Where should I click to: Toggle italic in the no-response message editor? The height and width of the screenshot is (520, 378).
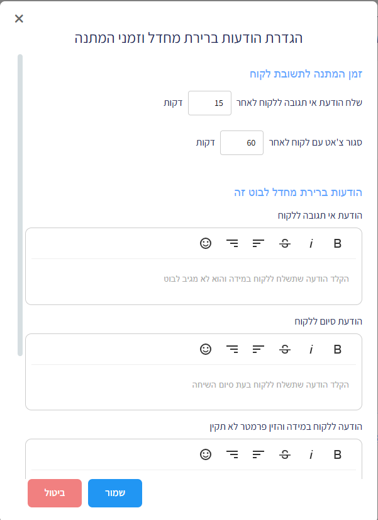tap(311, 243)
